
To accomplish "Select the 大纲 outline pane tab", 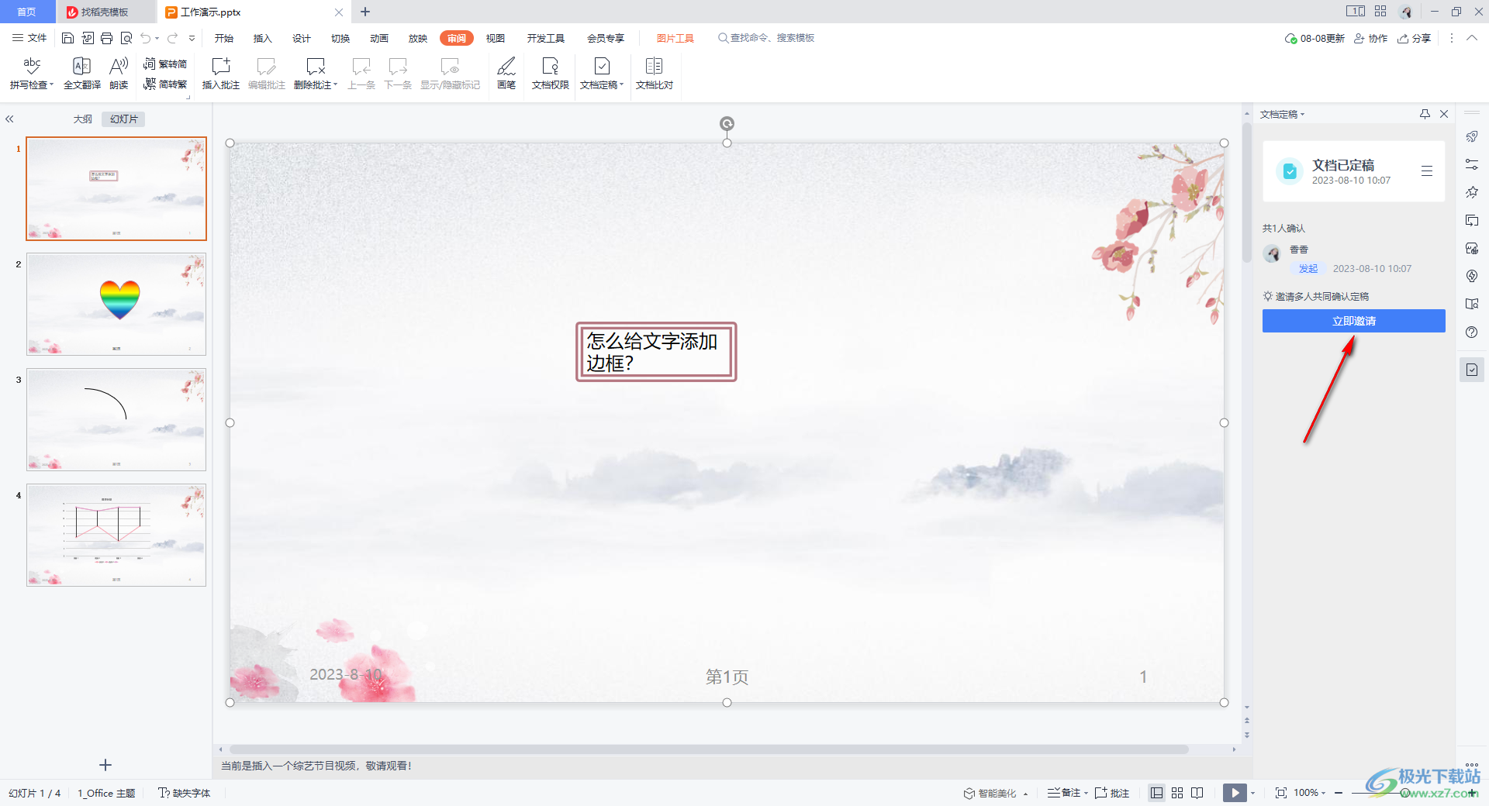I will pyautogui.click(x=83, y=119).
